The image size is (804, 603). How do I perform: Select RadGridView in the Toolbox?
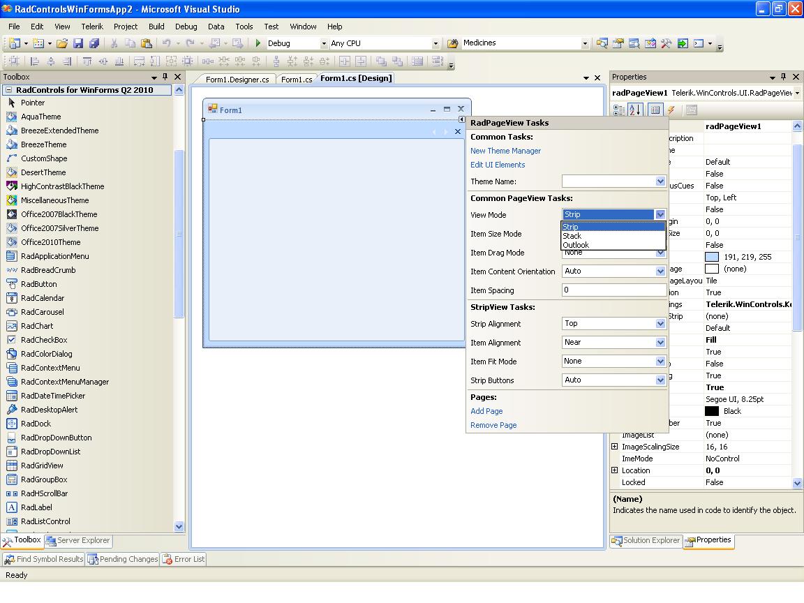point(42,466)
